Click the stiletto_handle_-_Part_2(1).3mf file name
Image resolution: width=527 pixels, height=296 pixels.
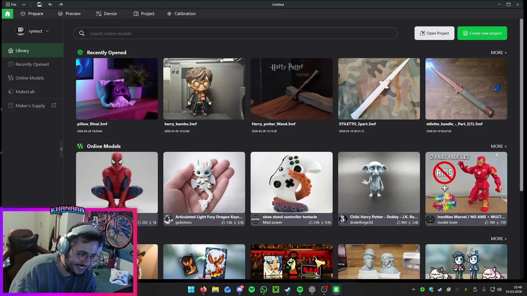[455, 124]
